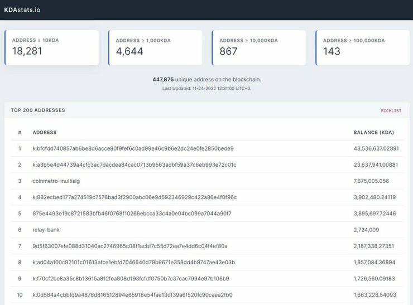Screen dimensions: 413x305
Task: Click balance 1,726,560.09183
Action: click(x=374, y=279)
